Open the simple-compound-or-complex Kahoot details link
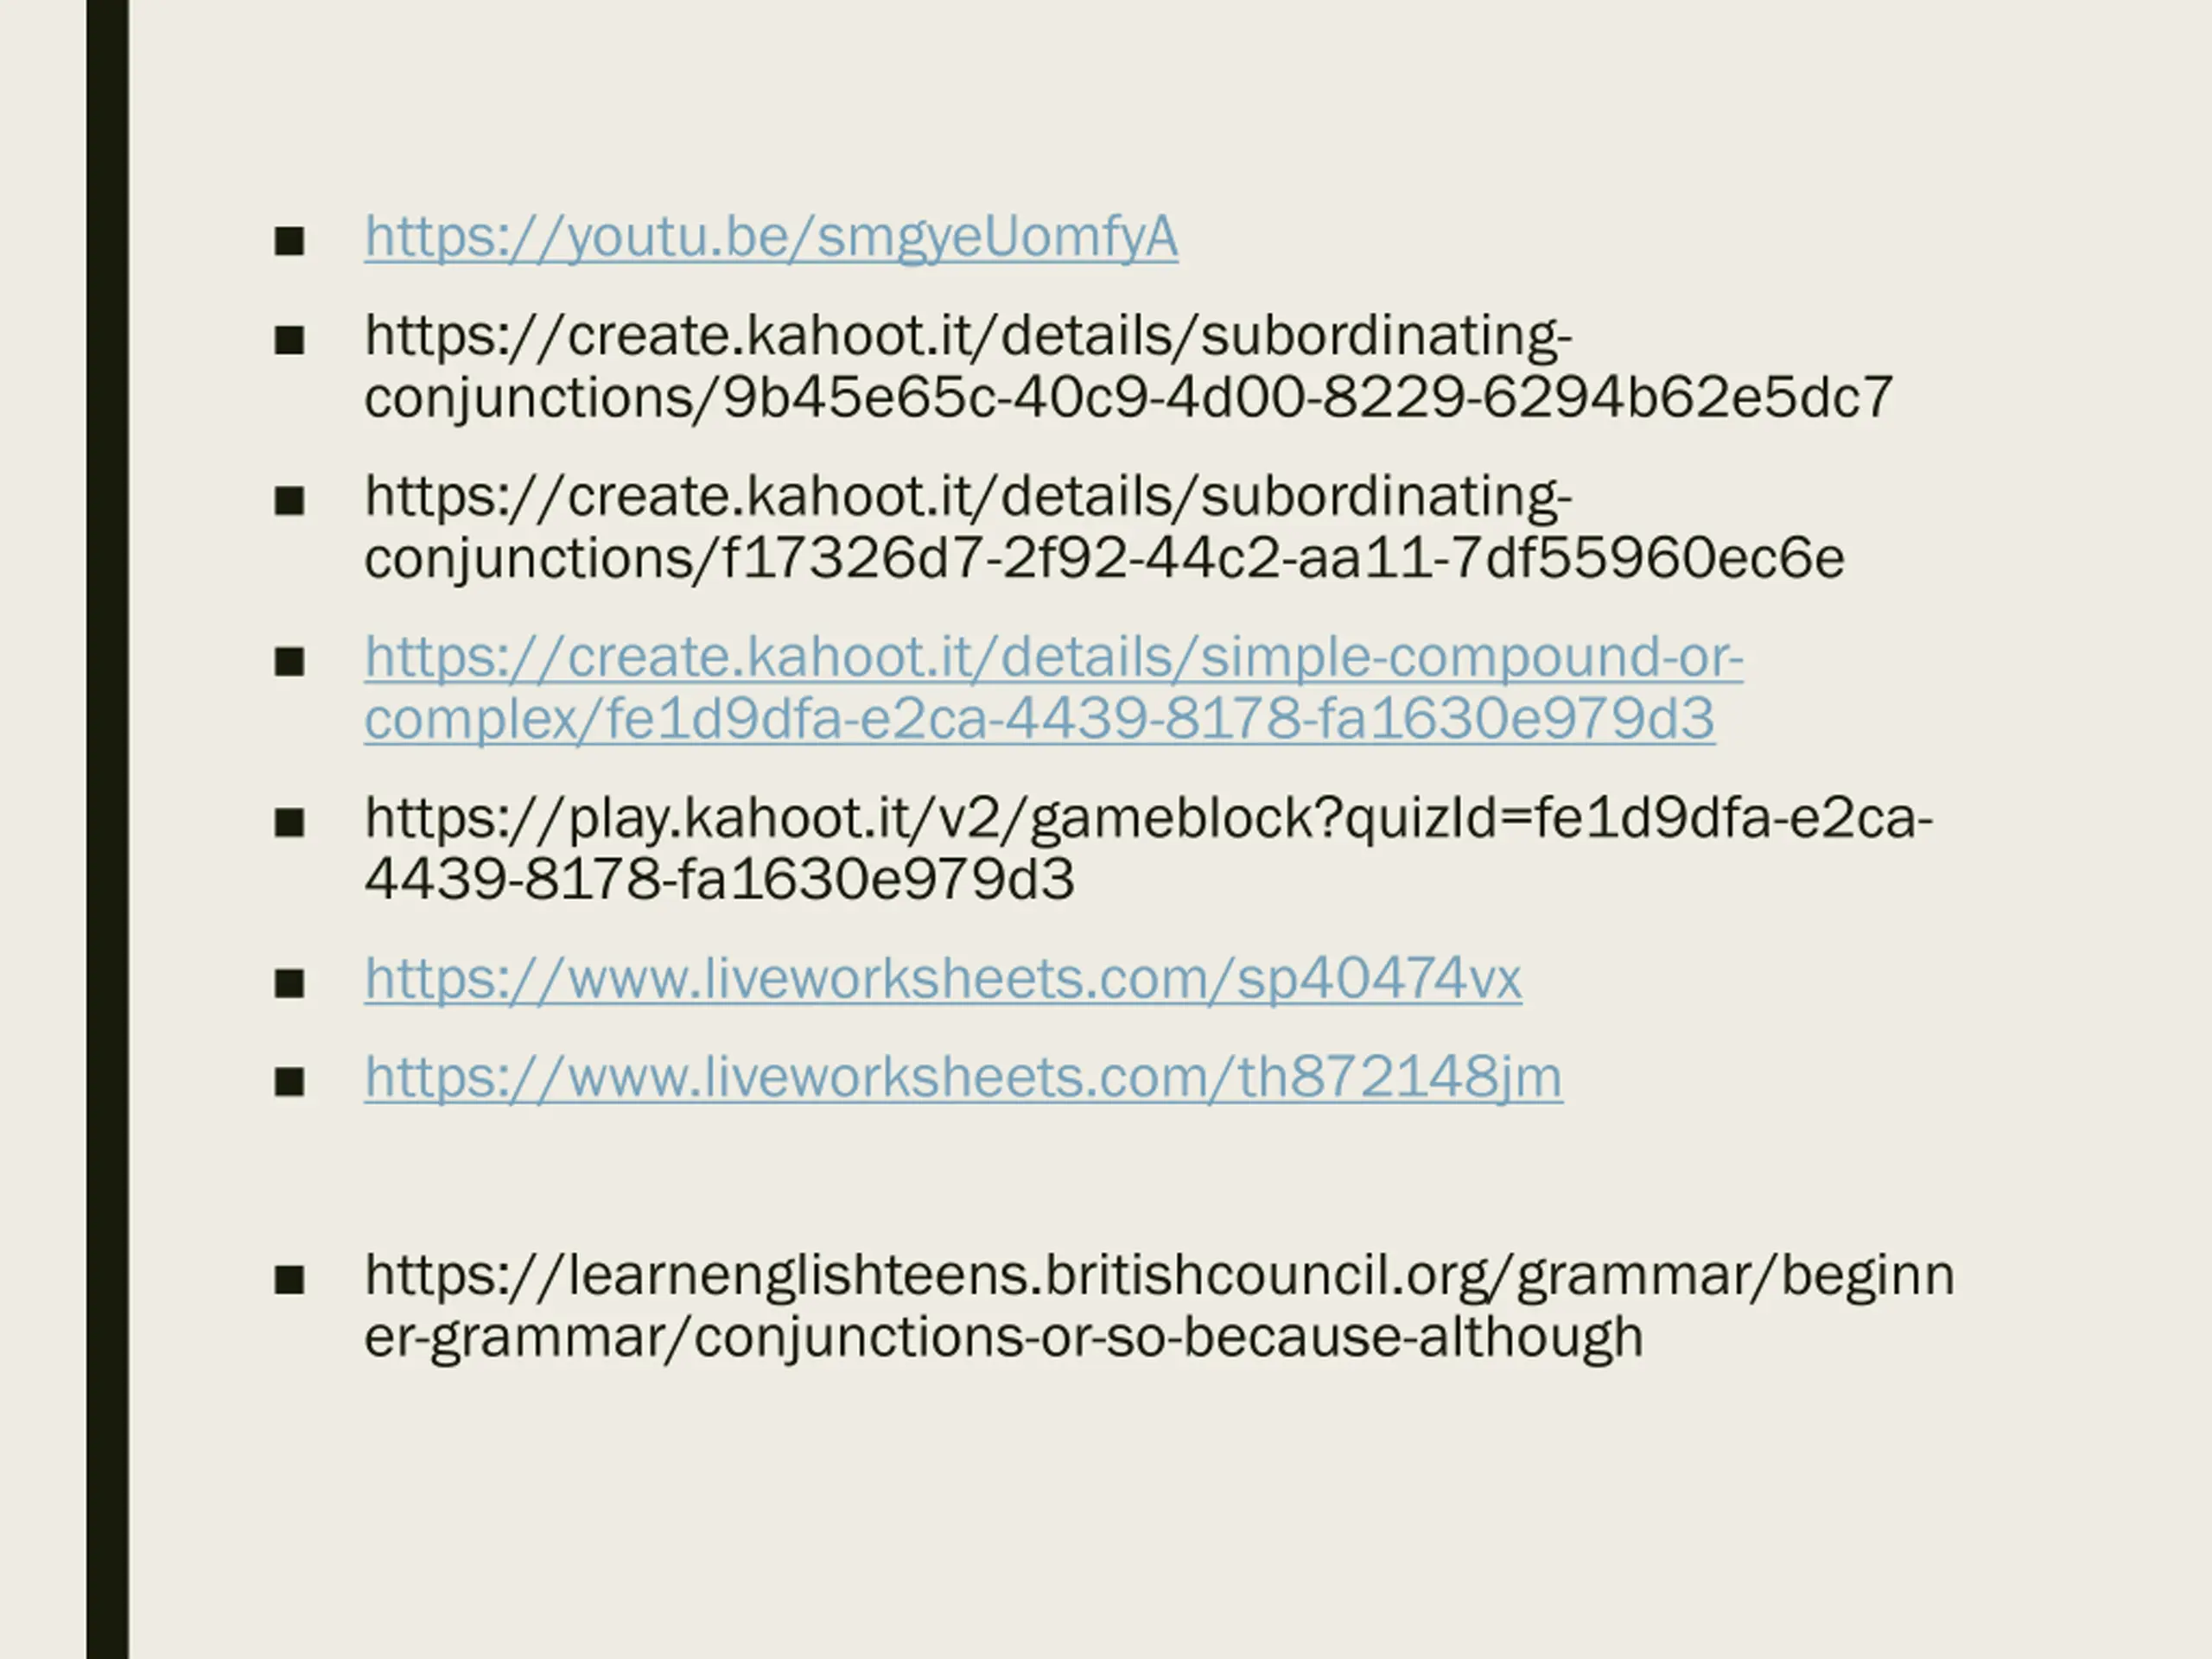The width and height of the screenshot is (2212, 1659). [1054, 688]
